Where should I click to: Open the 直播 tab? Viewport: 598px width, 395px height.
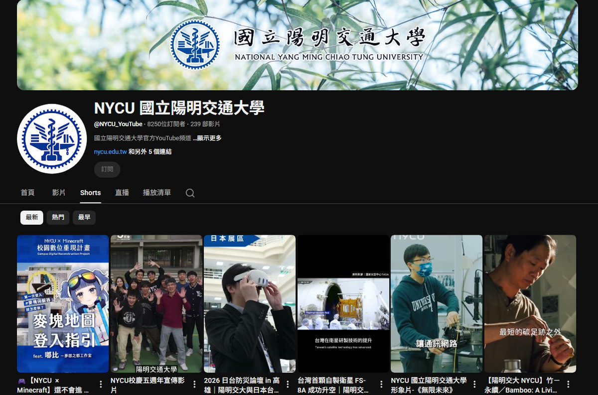click(122, 193)
